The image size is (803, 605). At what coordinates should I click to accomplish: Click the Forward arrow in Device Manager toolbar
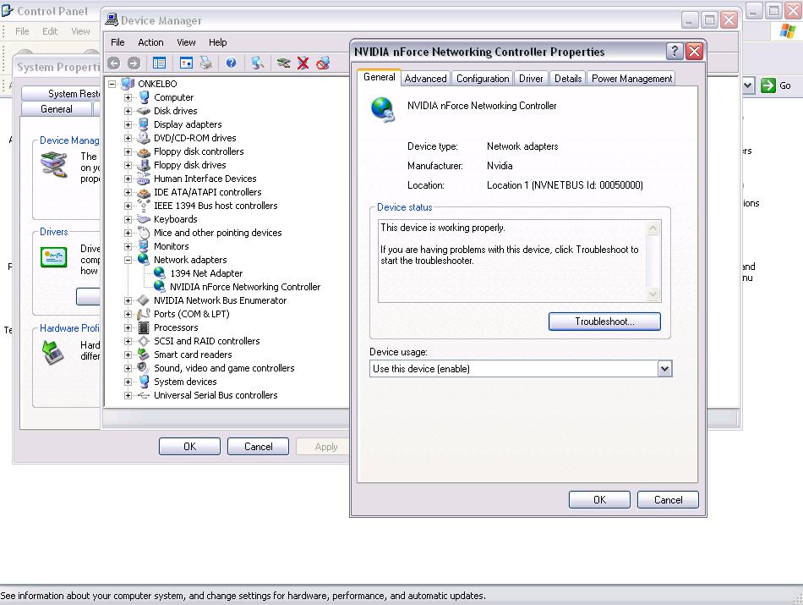click(134, 63)
